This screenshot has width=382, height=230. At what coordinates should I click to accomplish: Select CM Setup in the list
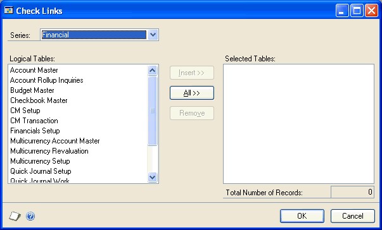(25, 111)
